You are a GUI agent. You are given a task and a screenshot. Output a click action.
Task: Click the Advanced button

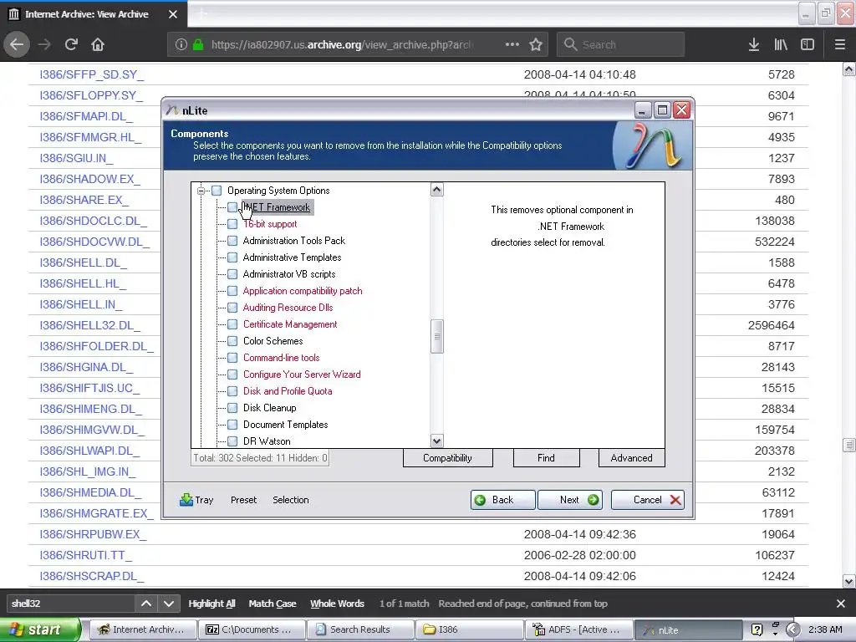(632, 458)
